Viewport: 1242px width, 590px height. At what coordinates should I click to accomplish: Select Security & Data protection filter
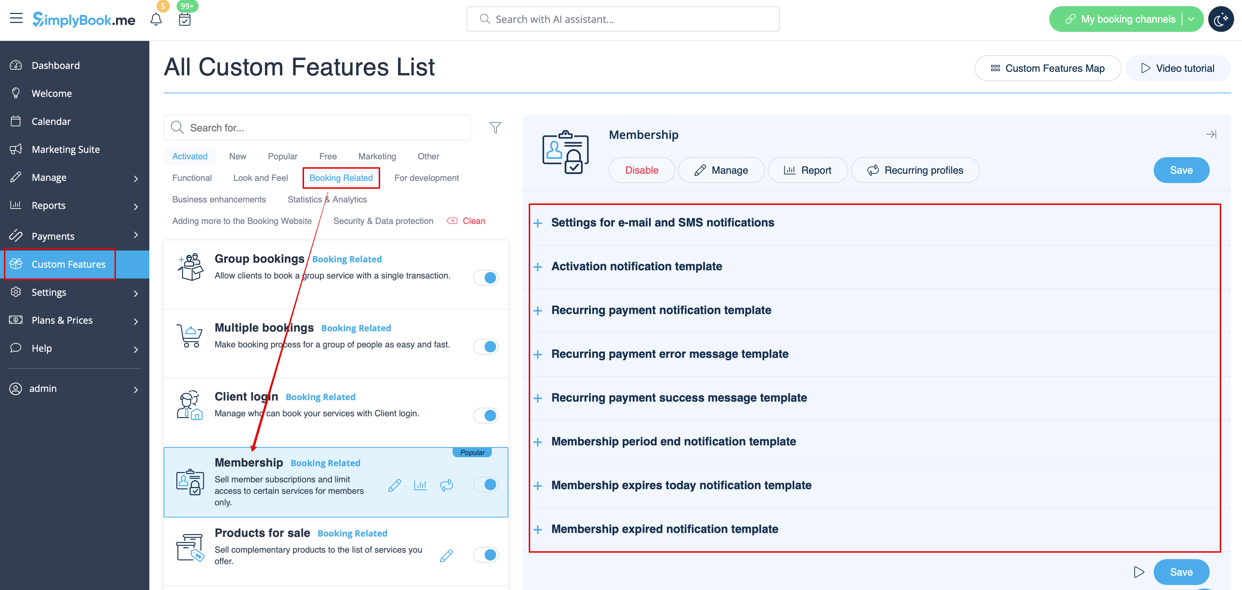coord(383,221)
